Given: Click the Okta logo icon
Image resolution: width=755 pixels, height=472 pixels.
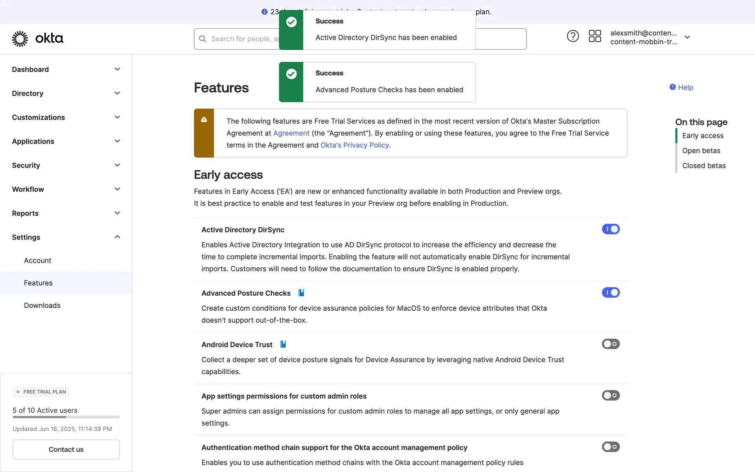Looking at the screenshot, I should click(20, 39).
